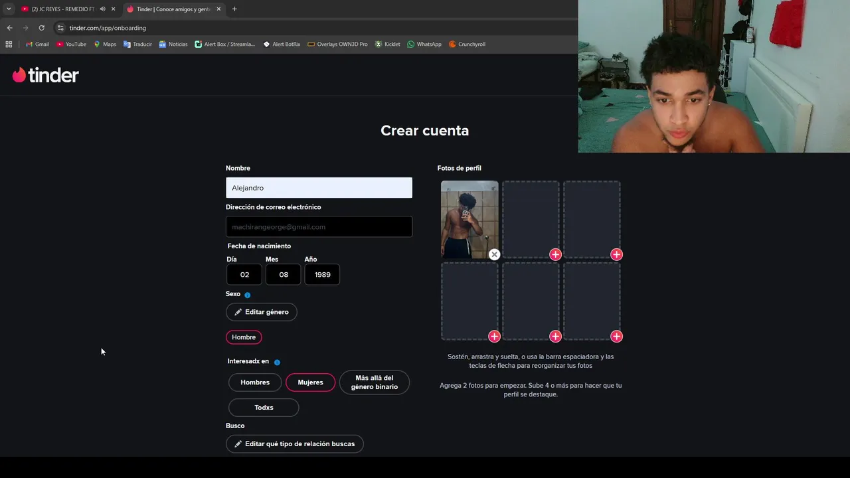
Task: Click the site info icon in address bar
Action: click(x=60, y=28)
